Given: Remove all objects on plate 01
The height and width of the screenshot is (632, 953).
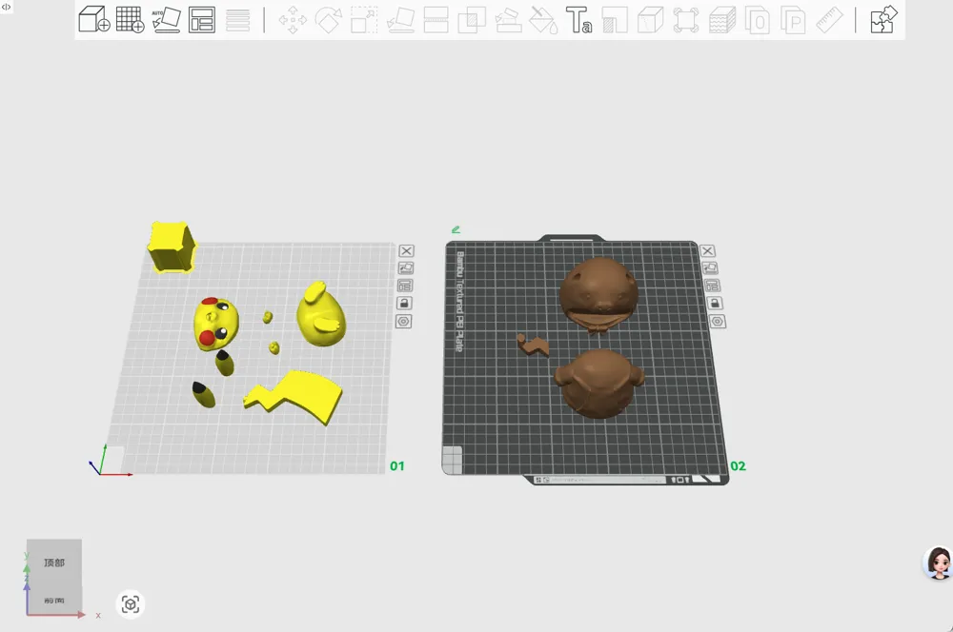Looking at the screenshot, I should coord(407,250).
